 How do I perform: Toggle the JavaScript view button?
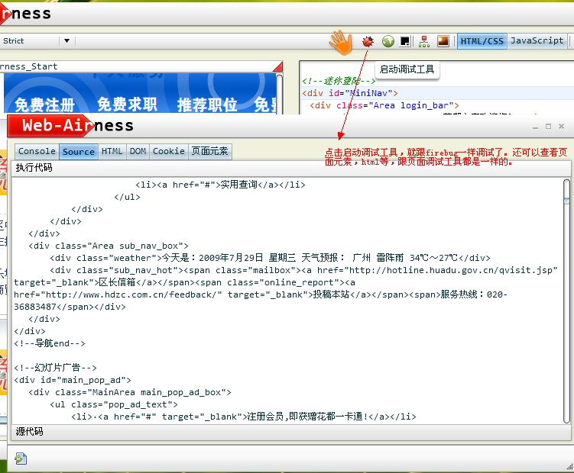(x=537, y=41)
